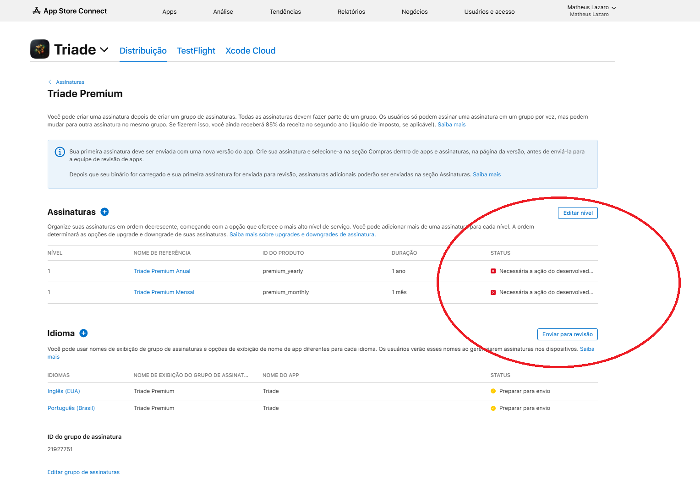Click Editar grupo de assinaturas link

coord(83,472)
